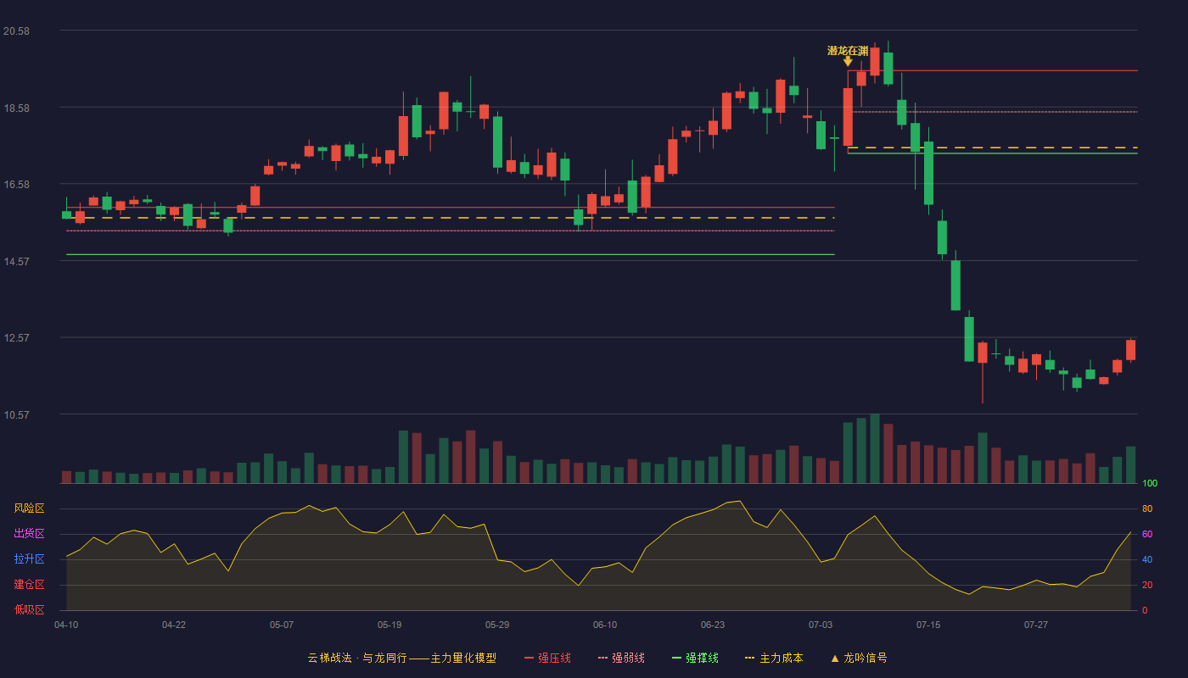1188x678 pixels.
Task: Toggle the 强撑线 legend entry
Action: [x=695, y=658]
